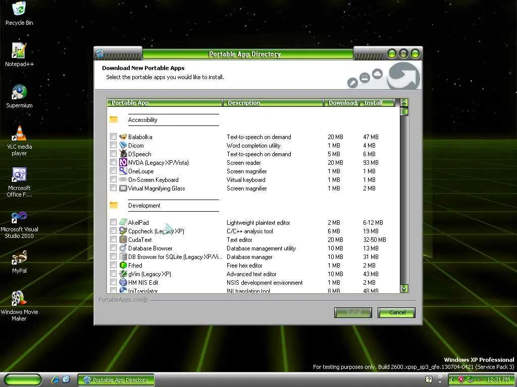This screenshot has width=517, height=387.
Task: Click the On-Screen Keyboard app icon
Action: tap(123, 179)
